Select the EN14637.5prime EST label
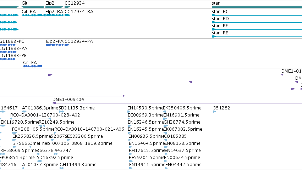302x170 pixels. tap(183, 151)
